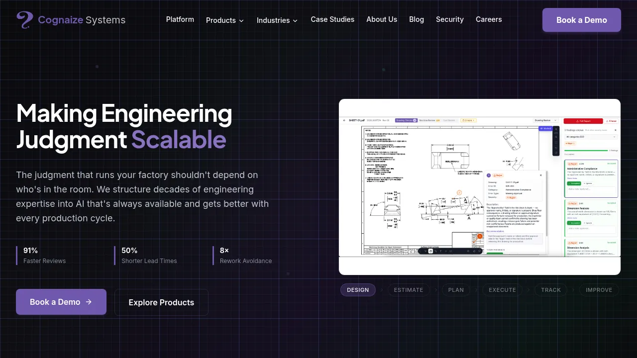Select the EXECUTE stage pill
Image resolution: width=637 pixels, height=358 pixels.
[502, 290]
